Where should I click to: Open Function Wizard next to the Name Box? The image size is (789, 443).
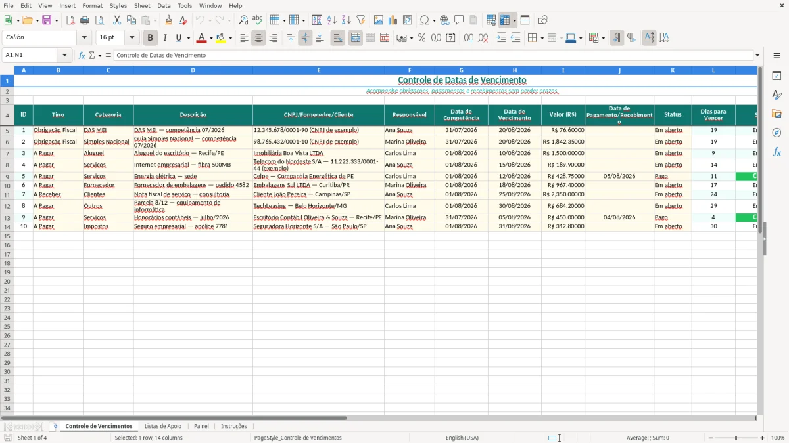[x=82, y=56]
